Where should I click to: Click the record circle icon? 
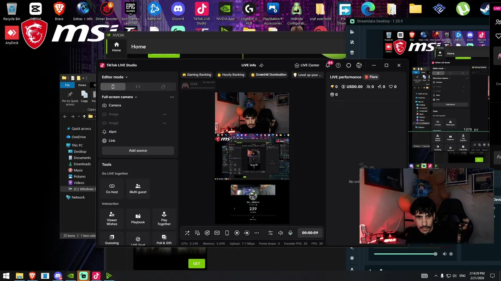pyautogui.click(x=237, y=233)
